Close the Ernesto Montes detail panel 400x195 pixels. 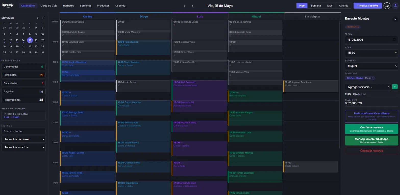(x=395, y=19)
